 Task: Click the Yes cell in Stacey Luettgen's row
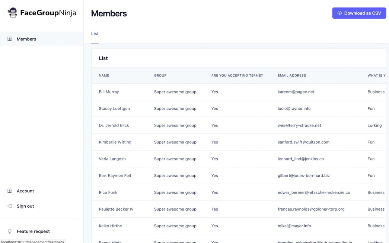click(x=214, y=109)
